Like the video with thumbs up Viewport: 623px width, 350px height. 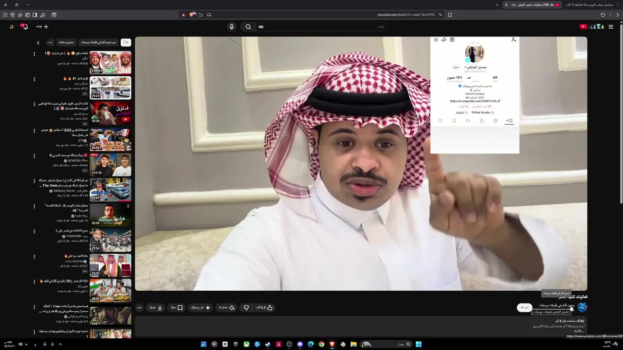point(264,307)
